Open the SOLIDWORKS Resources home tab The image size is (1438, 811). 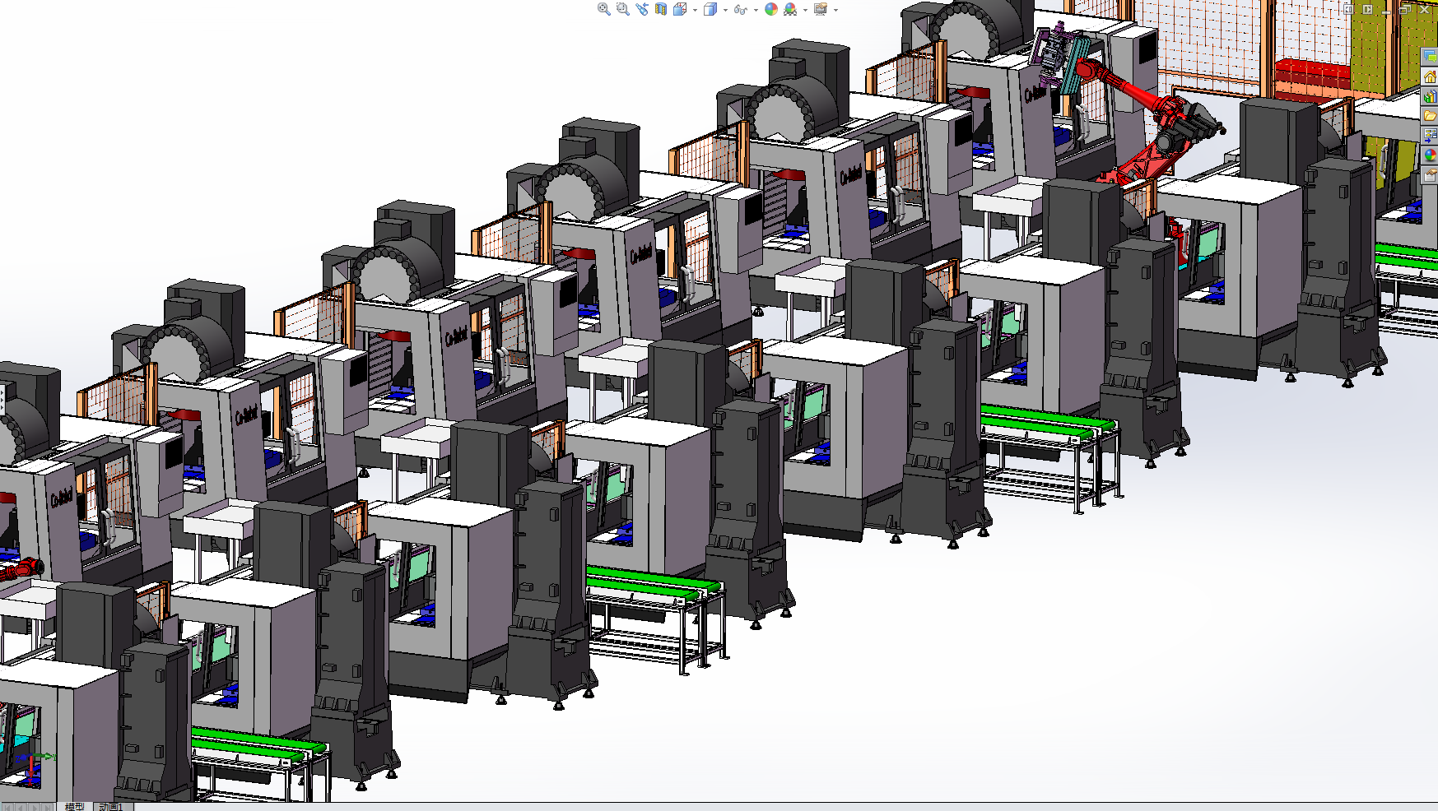click(x=1430, y=76)
